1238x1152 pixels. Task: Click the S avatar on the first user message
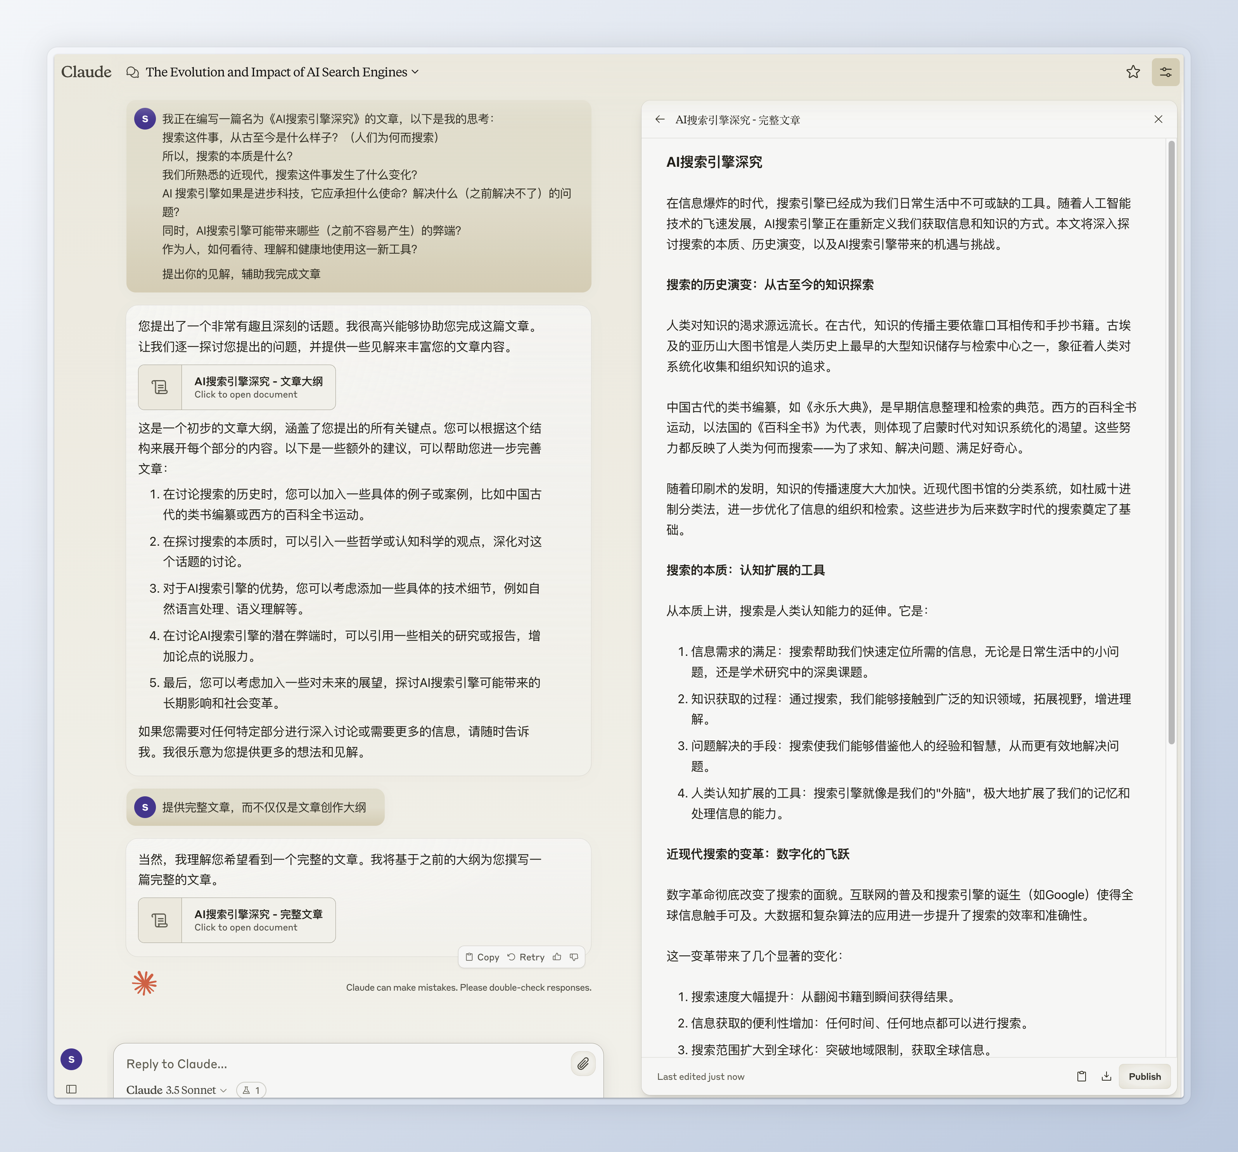pos(145,118)
